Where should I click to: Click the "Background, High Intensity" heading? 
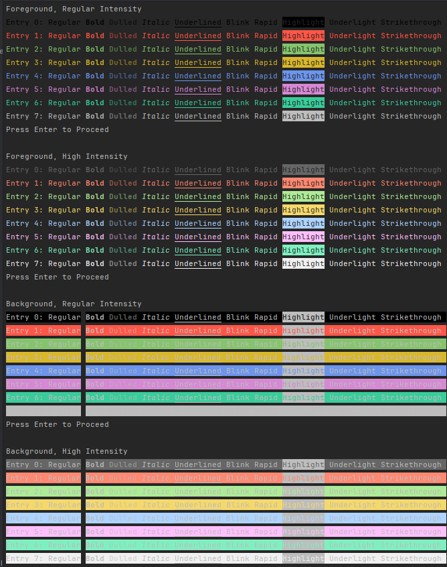click(67, 452)
